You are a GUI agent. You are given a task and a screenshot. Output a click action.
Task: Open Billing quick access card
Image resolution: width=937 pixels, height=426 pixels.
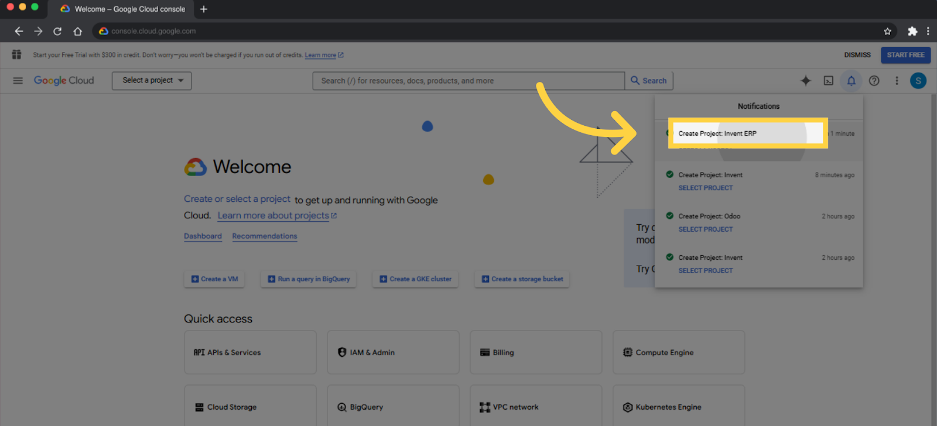pyautogui.click(x=536, y=352)
